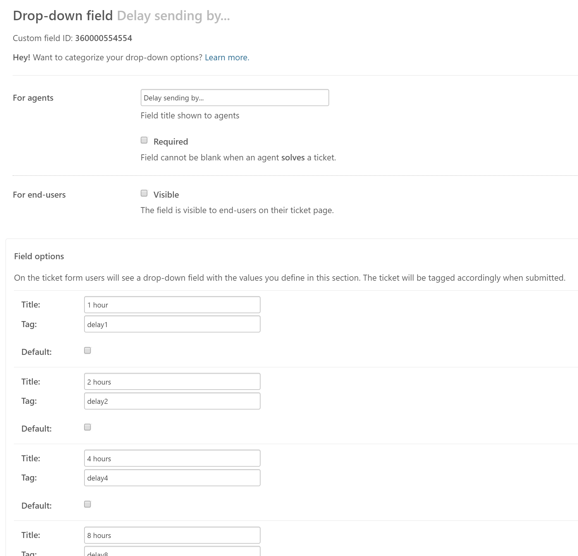578x556 pixels.
Task: Enable the Required checkbox
Action: pyautogui.click(x=144, y=140)
